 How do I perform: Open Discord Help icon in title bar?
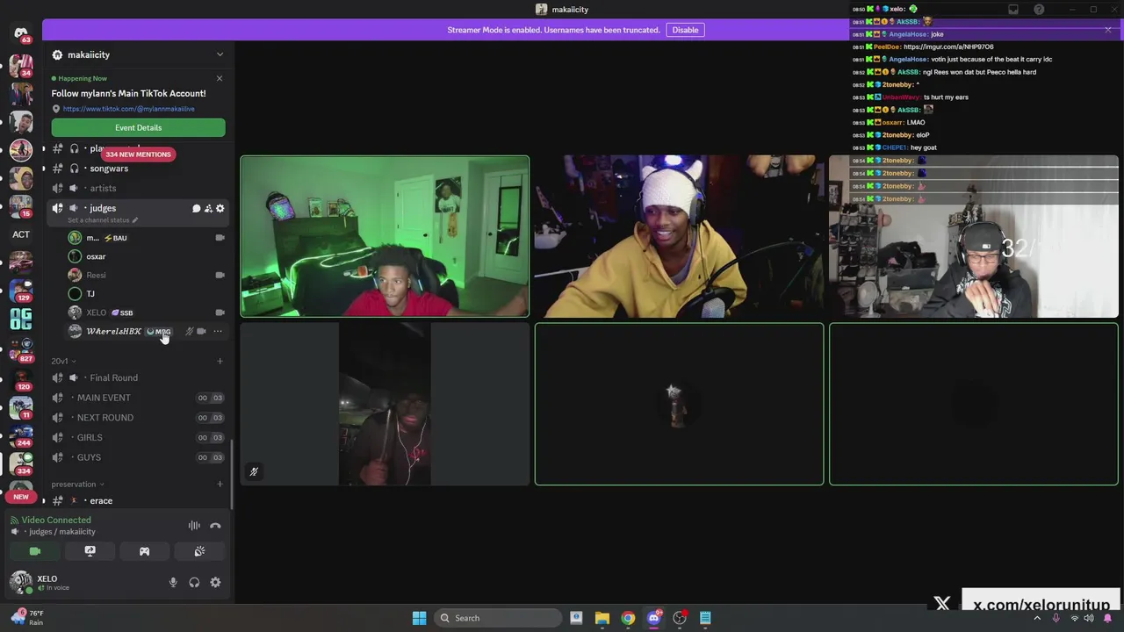[1039, 10]
